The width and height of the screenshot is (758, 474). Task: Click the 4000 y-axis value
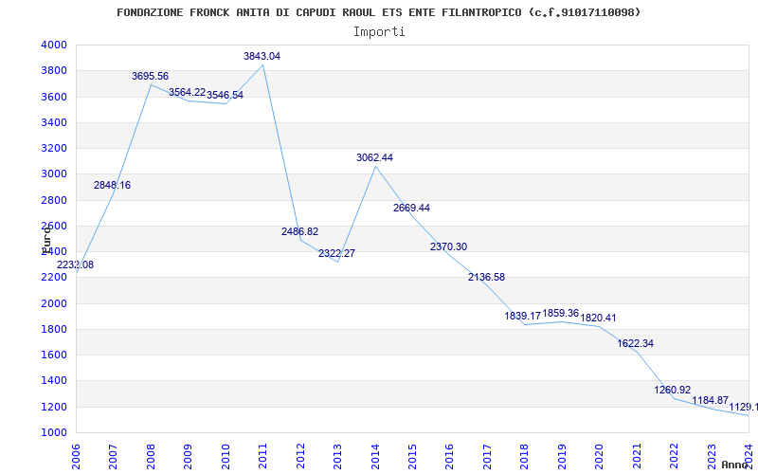pyautogui.click(x=54, y=45)
